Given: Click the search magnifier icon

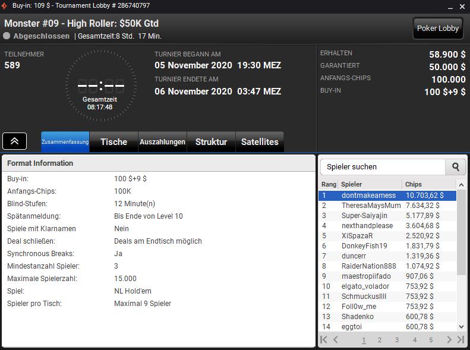Looking at the screenshot, I should click(x=456, y=167).
